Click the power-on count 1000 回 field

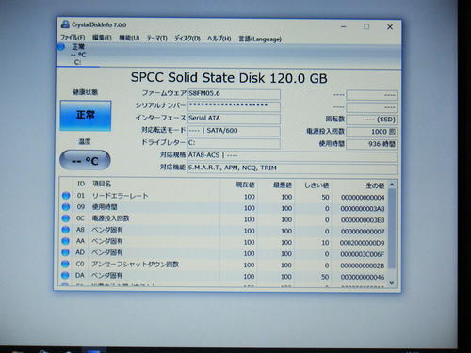[371, 132]
